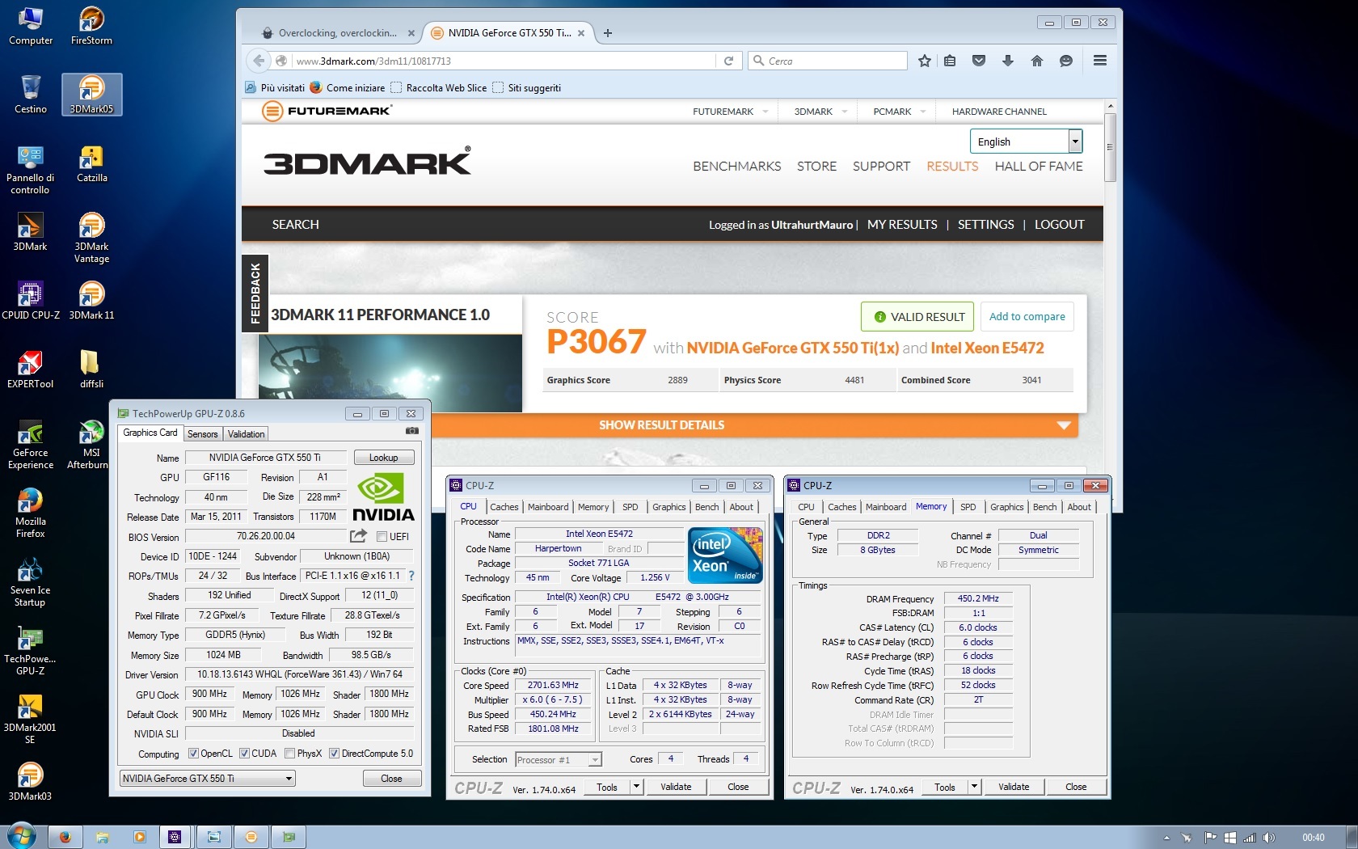
Task: Click Add to compare button
Action: [1027, 316]
